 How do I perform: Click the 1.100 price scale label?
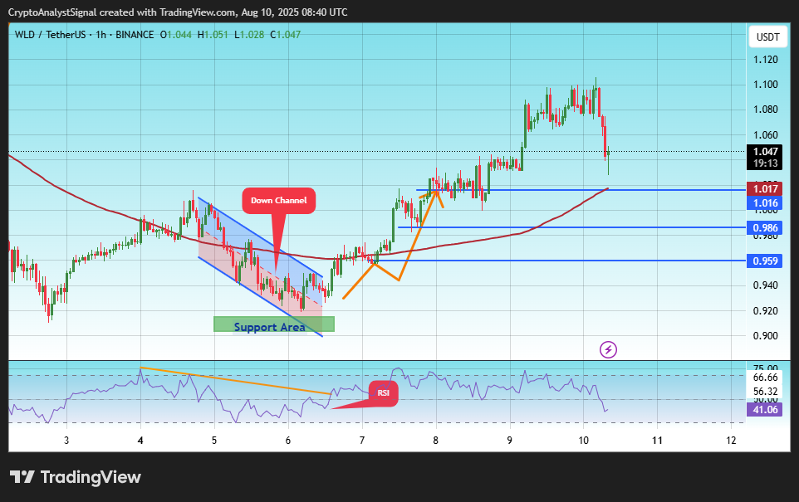click(766, 85)
